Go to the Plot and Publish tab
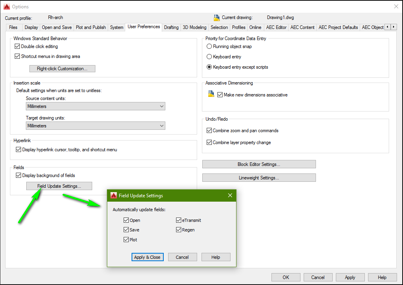The height and width of the screenshot is (285, 403). tap(91, 27)
